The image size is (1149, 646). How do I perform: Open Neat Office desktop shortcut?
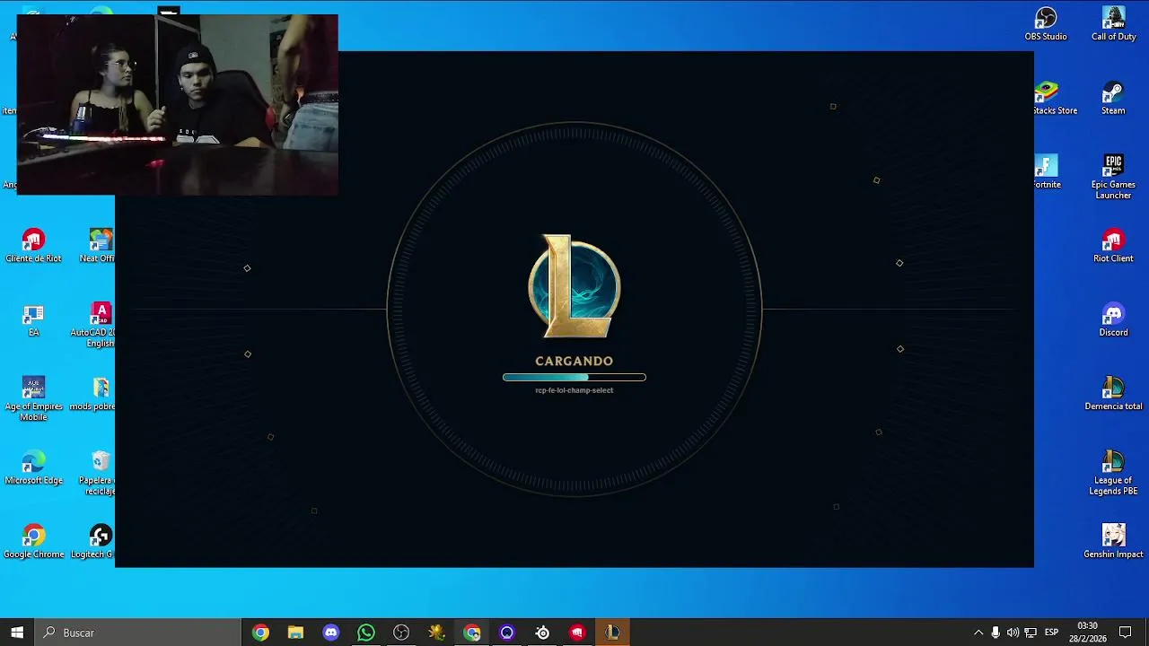point(98,246)
